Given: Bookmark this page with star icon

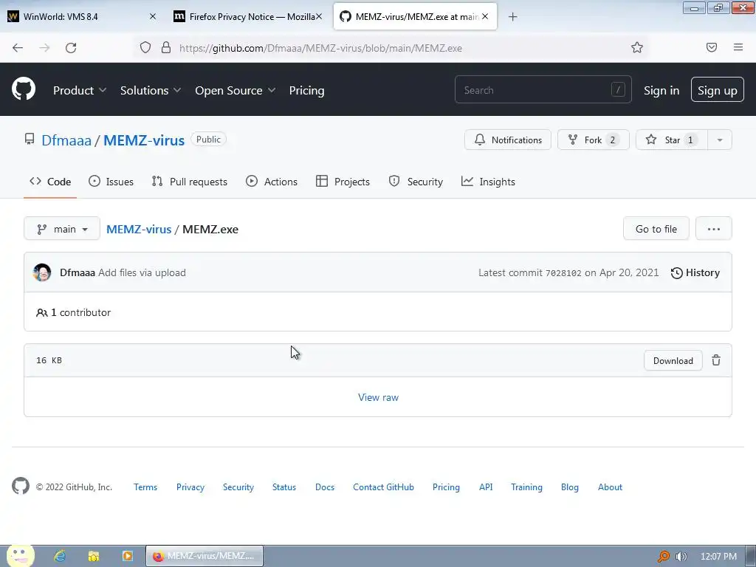Looking at the screenshot, I should (x=637, y=47).
